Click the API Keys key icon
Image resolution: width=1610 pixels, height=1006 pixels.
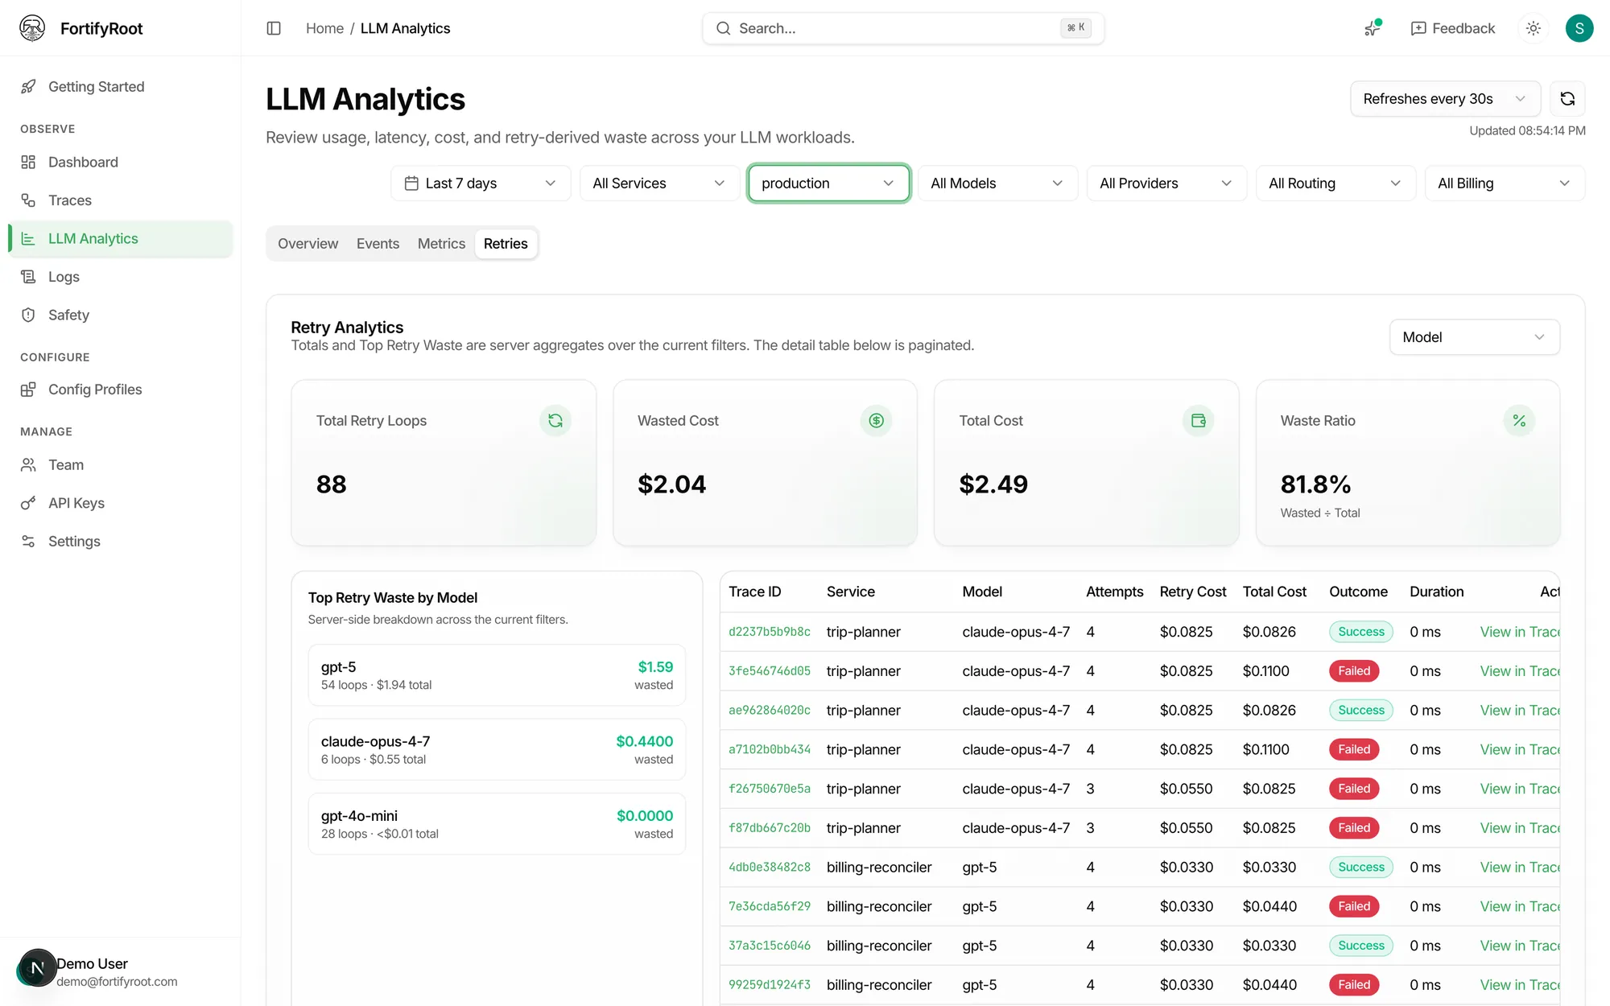click(x=28, y=503)
